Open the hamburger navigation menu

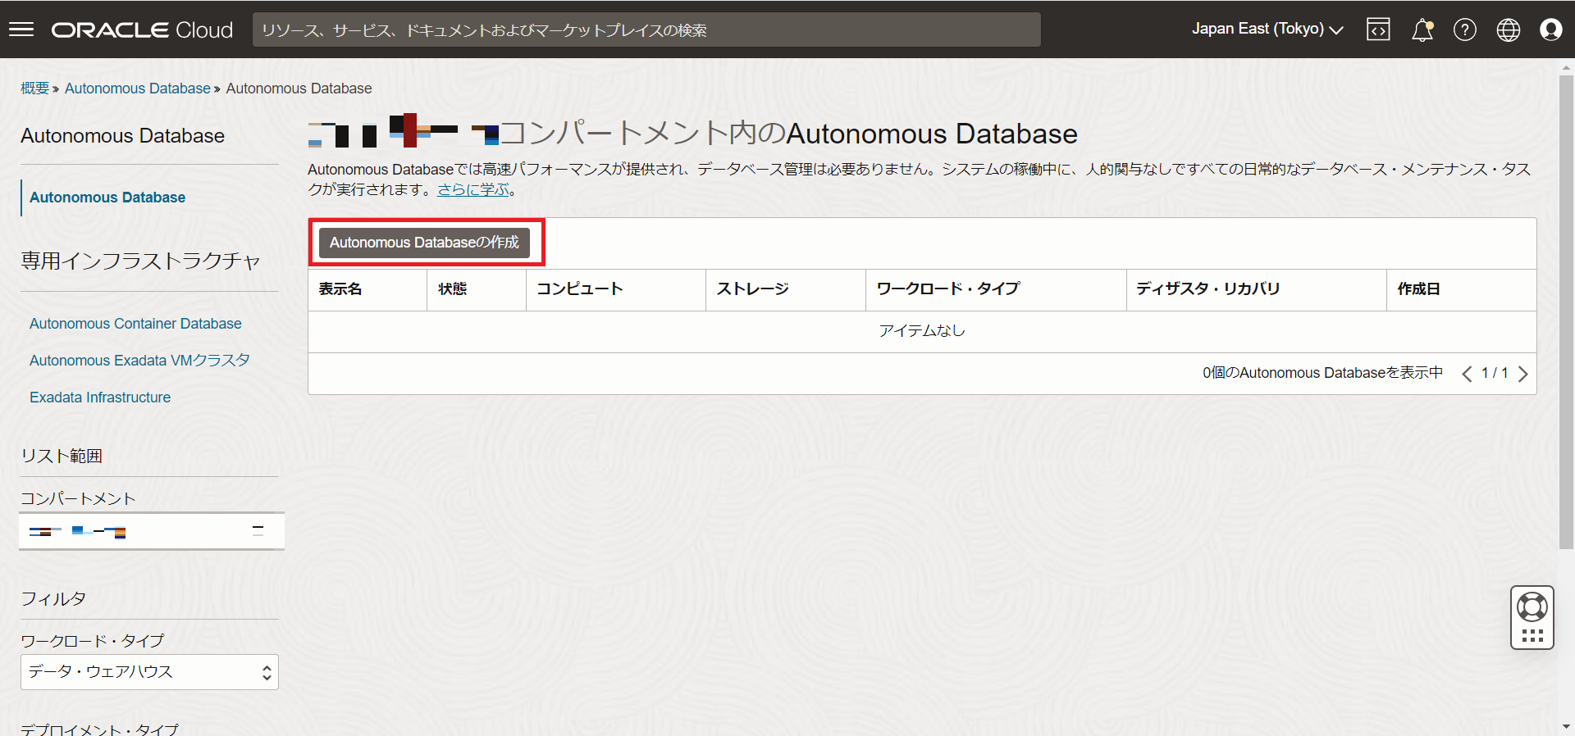pyautogui.click(x=21, y=30)
